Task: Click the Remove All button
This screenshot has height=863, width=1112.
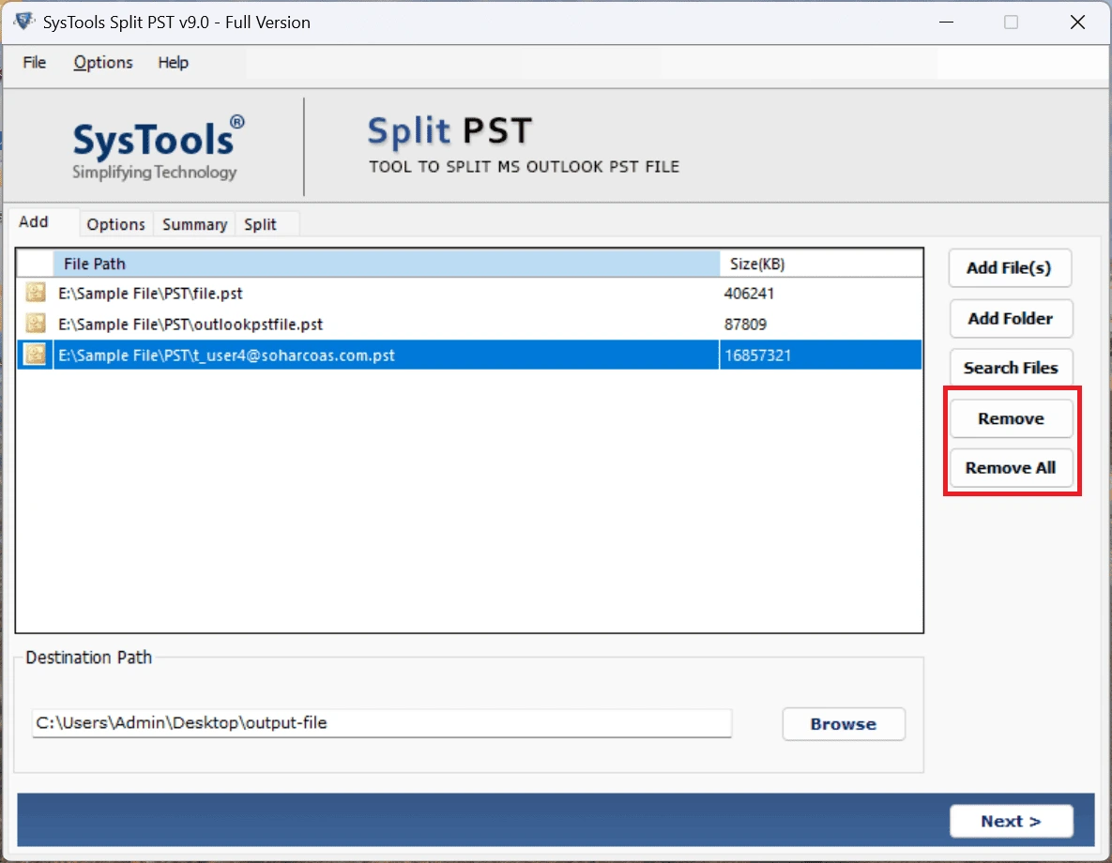Action: 1011,468
